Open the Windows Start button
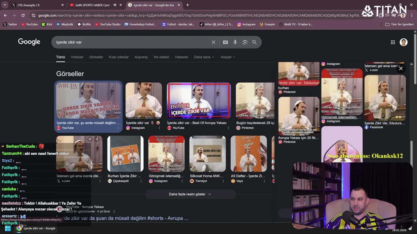The width and height of the screenshot is (417, 234). (x=7, y=228)
